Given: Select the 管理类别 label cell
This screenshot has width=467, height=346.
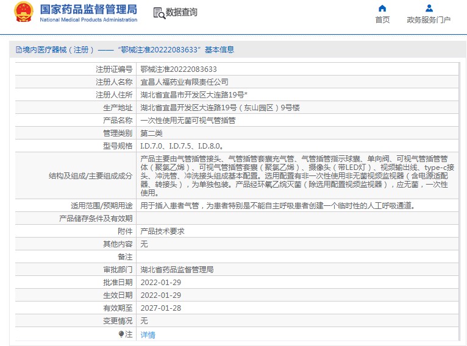Looking at the screenshot, I should [118, 133].
